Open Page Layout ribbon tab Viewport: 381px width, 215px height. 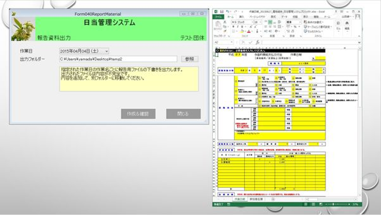pyautogui.click(x=257, y=17)
